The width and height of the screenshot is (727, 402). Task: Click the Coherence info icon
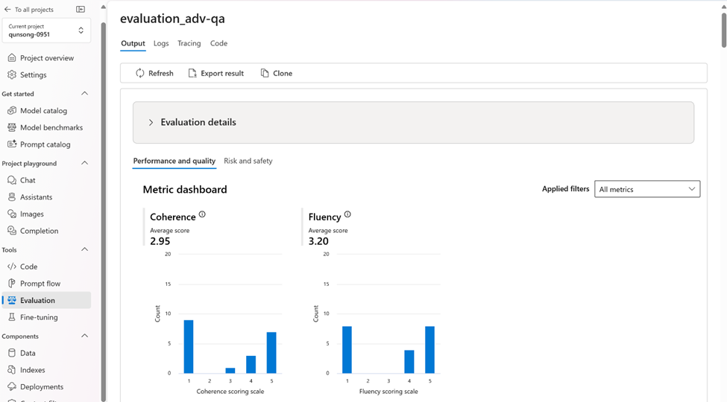click(202, 214)
